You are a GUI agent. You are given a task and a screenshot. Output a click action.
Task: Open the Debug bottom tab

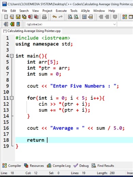(81, 166)
